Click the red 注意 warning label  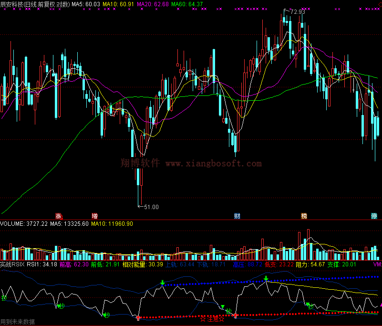click(x=212, y=319)
